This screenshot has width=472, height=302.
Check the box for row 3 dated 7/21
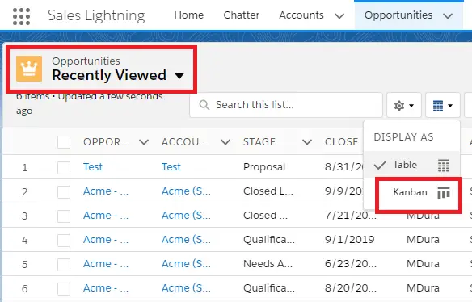[x=64, y=216]
